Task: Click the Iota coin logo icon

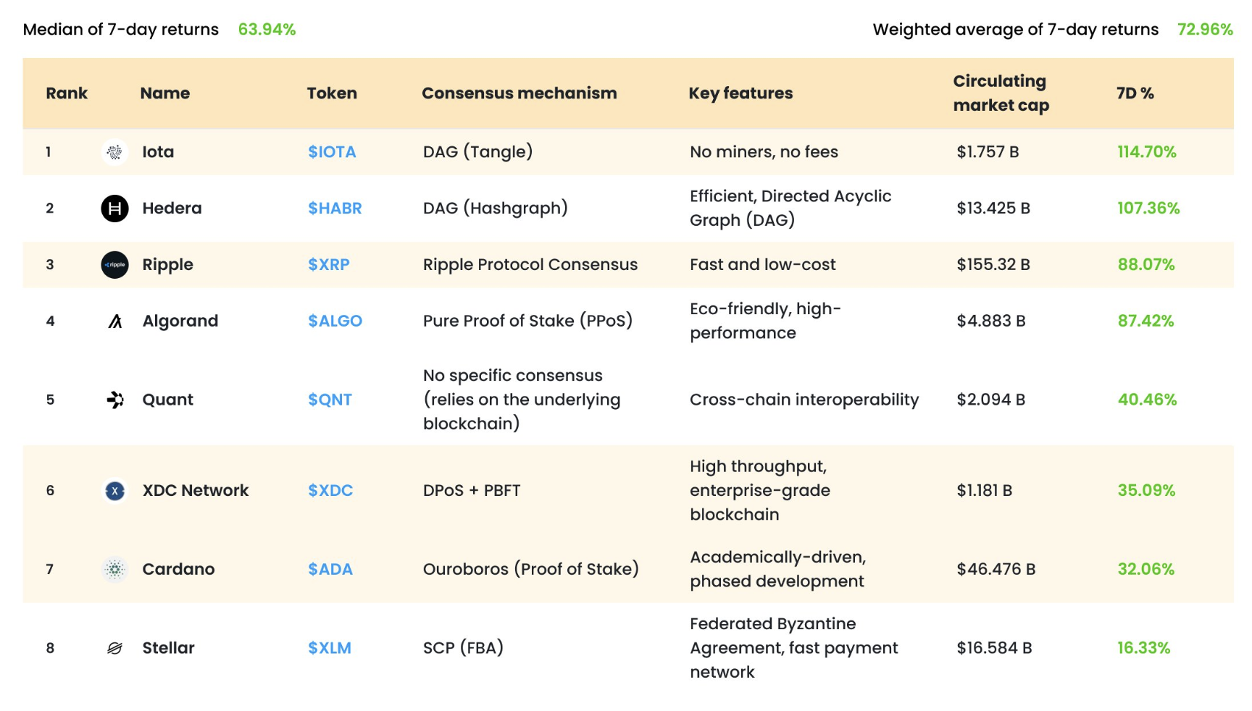Action: click(114, 152)
